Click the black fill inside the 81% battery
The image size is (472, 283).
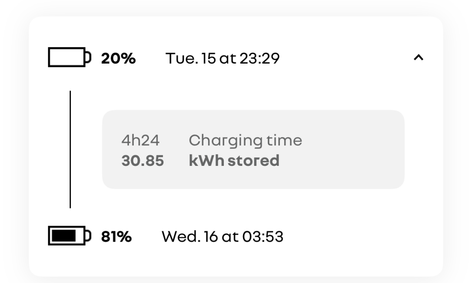[x=64, y=236]
